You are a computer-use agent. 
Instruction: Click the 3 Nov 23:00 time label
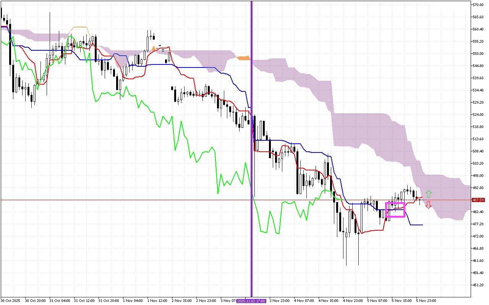click(279, 301)
